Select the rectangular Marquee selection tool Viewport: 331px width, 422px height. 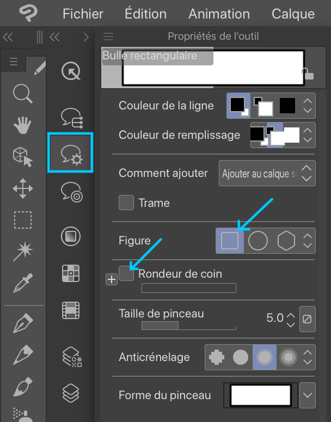[x=23, y=221]
